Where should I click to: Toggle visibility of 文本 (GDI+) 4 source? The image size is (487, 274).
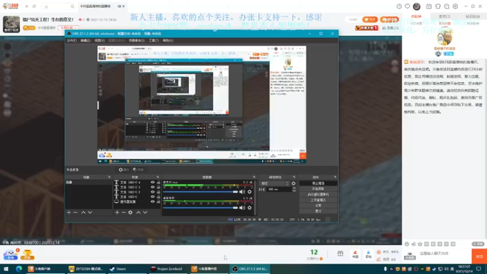coord(153,182)
